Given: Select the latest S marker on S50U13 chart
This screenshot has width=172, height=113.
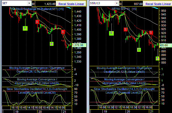Looking at the screenshot, I should point(151,32).
